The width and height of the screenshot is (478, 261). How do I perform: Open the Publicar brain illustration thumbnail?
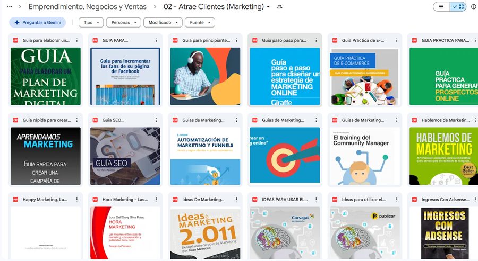(364, 233)
